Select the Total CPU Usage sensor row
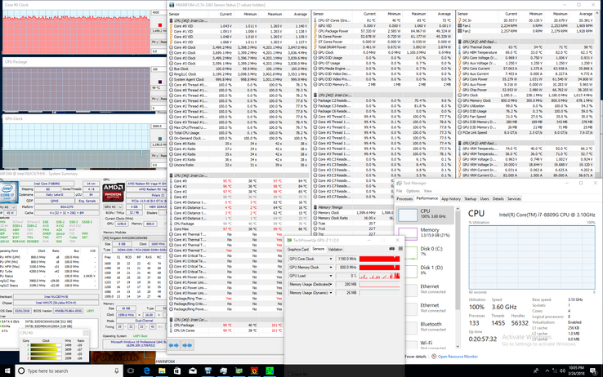This screenshot has height=377, width=603. click(x=239, y=133)
